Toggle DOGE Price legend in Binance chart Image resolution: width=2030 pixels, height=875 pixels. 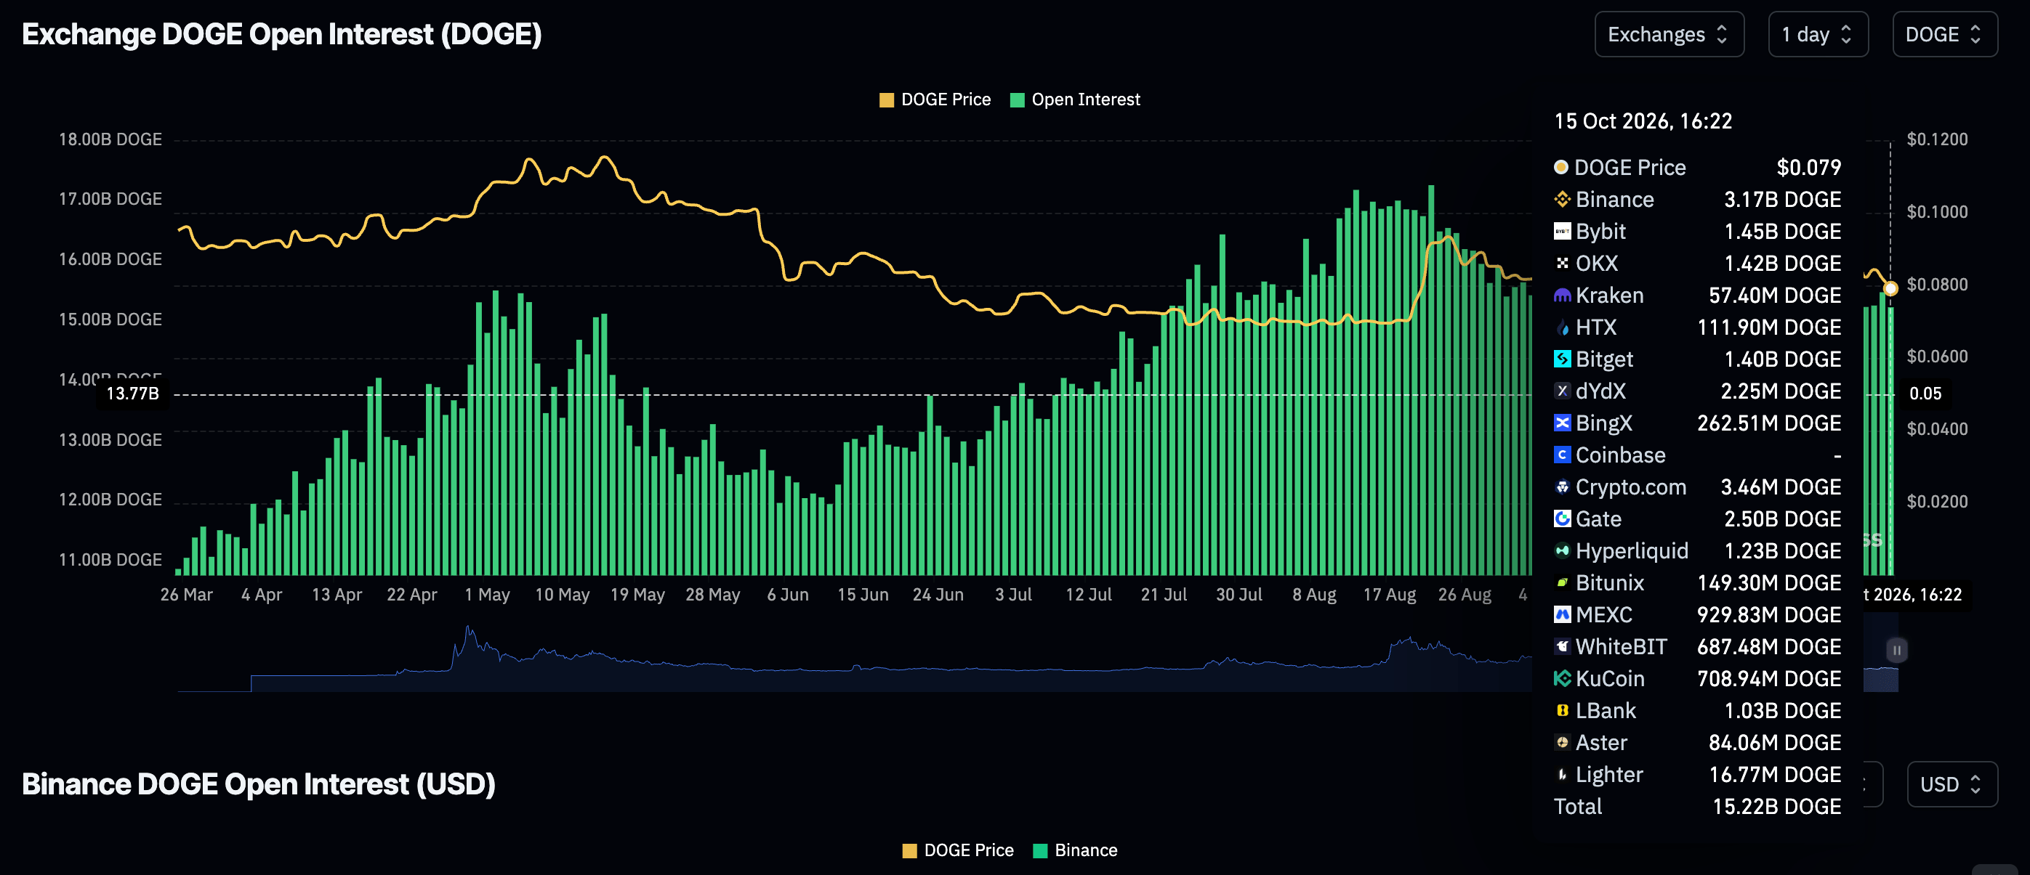click(957, 850)
